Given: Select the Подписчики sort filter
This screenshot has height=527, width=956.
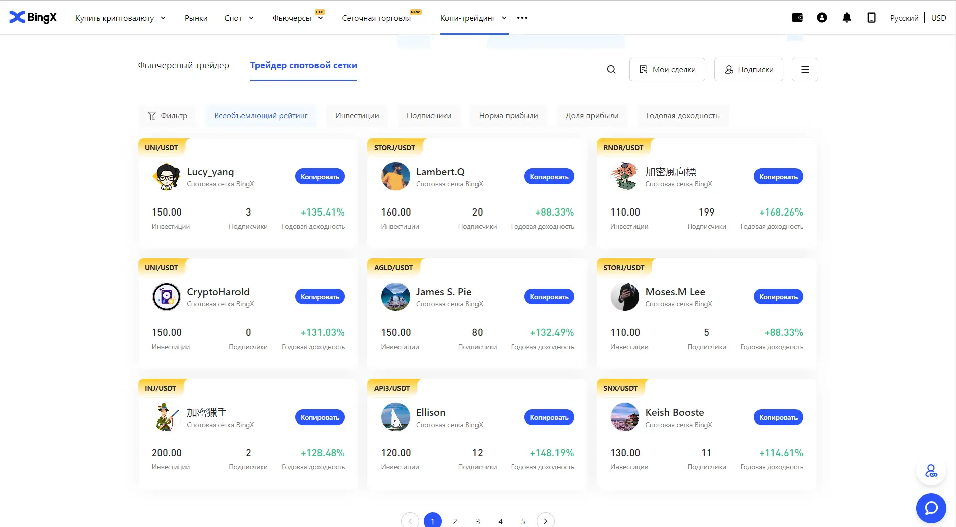Looking at the screenshot, I should point(429,116).
